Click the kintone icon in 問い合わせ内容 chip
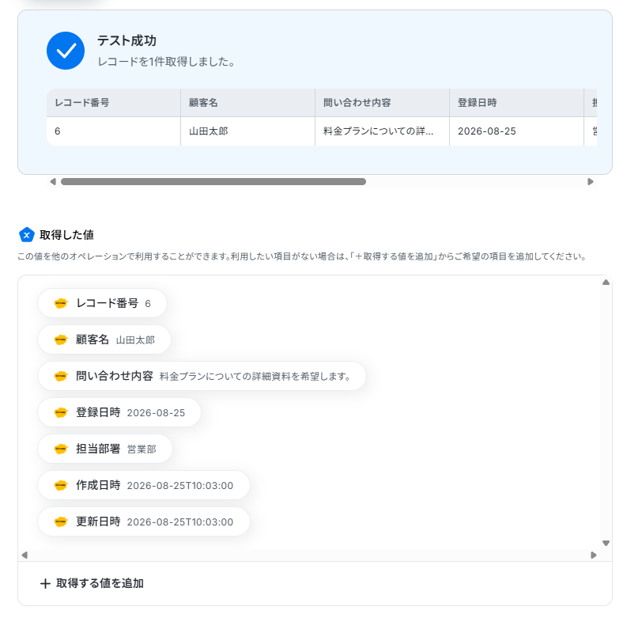This screenshot has height=622, width=627. tap(61, 376)
